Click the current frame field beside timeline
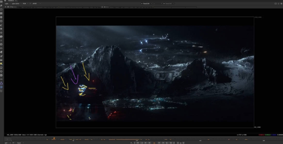 pyautogui.click(x=7, y=139)
